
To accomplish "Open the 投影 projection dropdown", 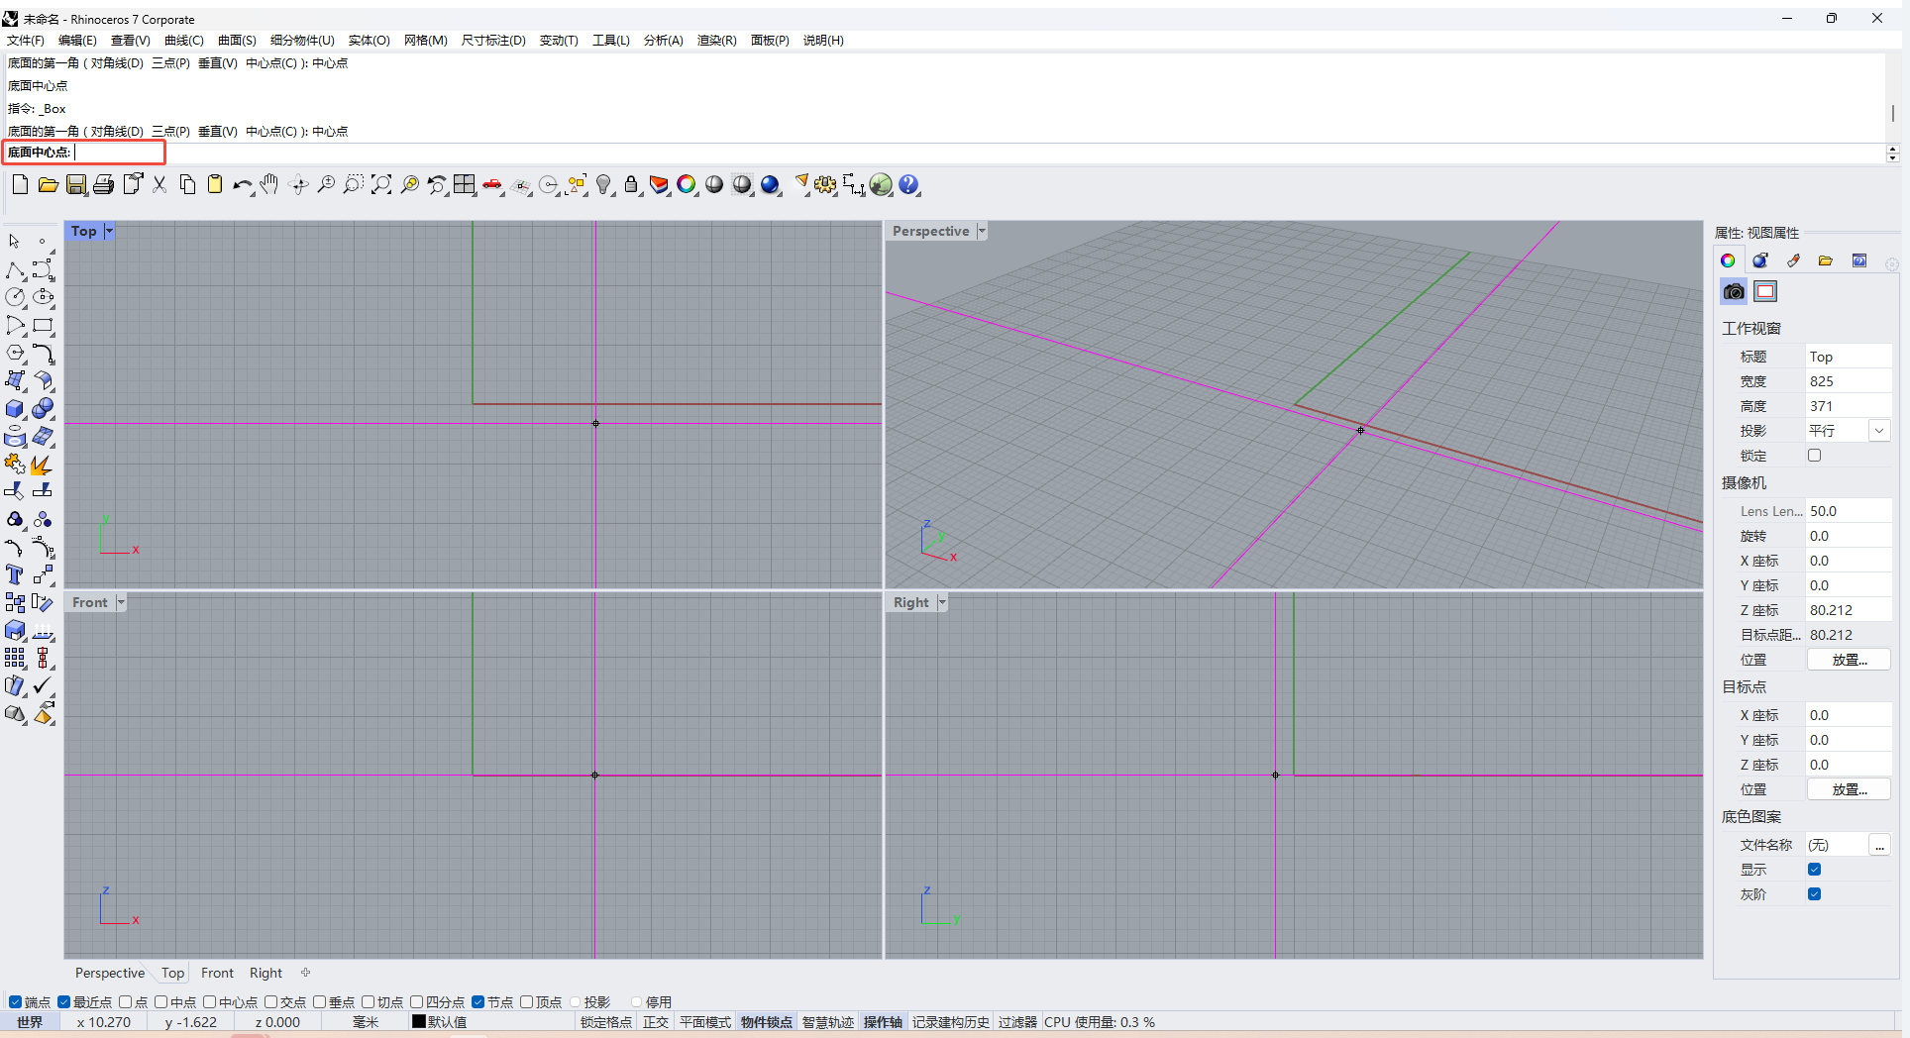I will (1878, 431).
